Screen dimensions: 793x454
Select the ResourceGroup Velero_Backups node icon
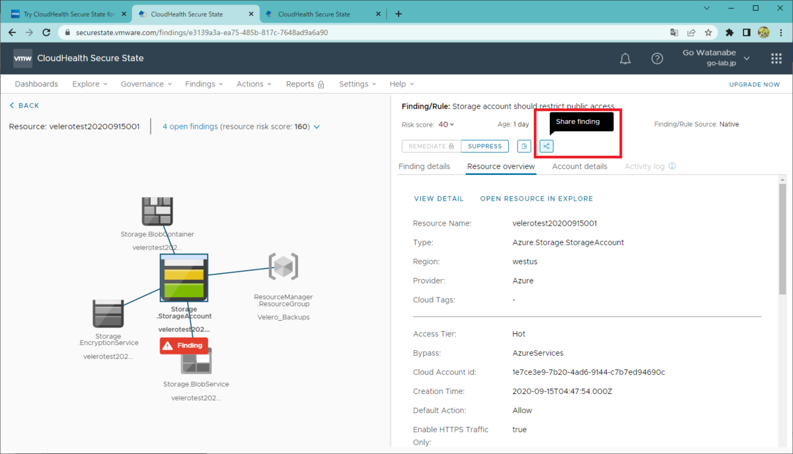[x=283, y=266]
